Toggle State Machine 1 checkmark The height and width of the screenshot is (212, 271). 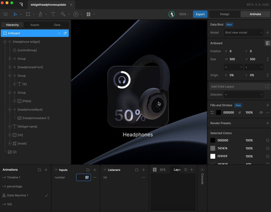pos(47,195)
